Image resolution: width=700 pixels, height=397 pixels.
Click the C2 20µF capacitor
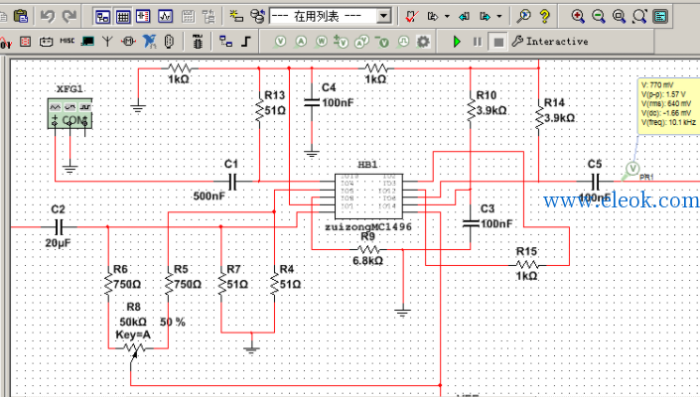point(59,227)
